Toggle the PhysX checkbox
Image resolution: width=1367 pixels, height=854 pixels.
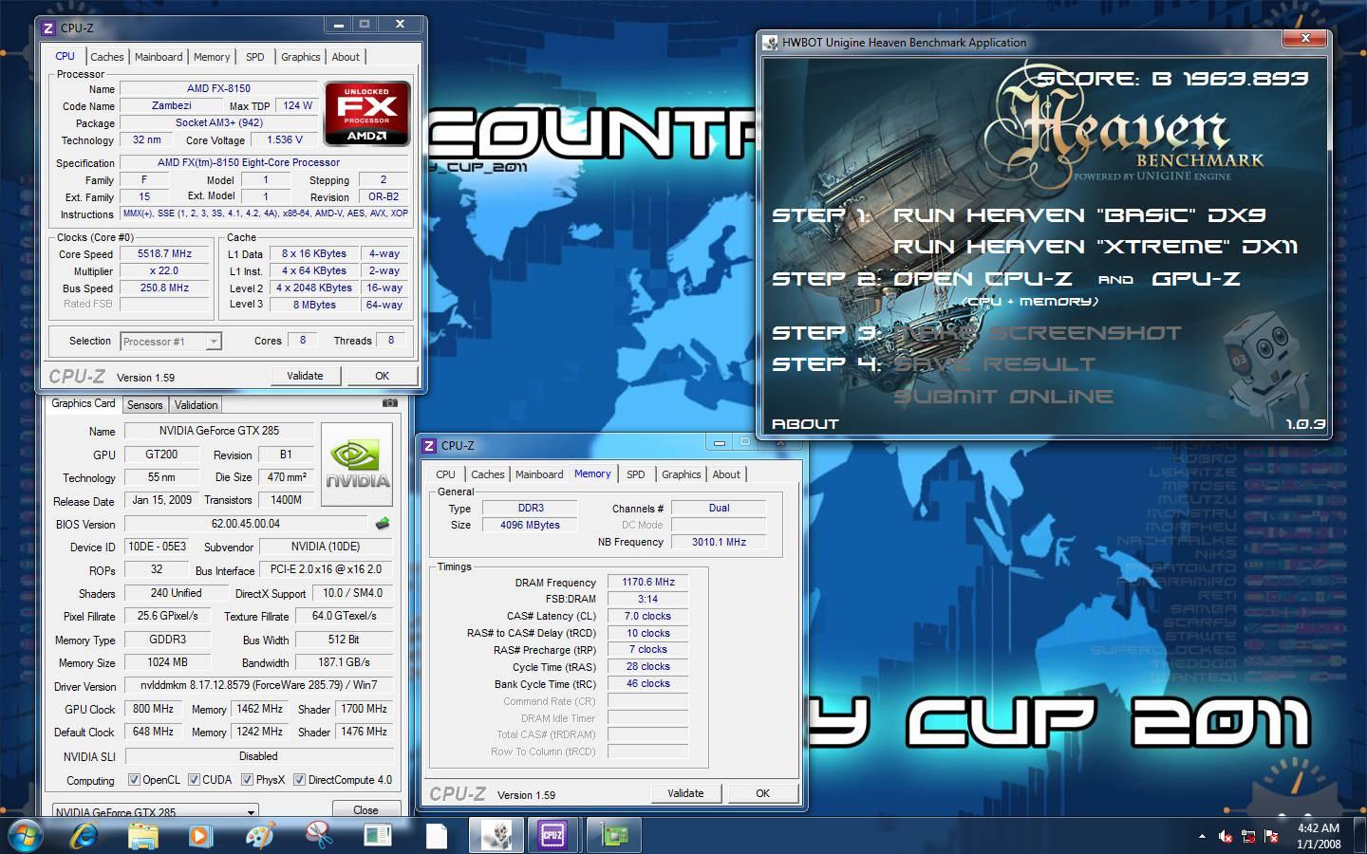point(247,780)
